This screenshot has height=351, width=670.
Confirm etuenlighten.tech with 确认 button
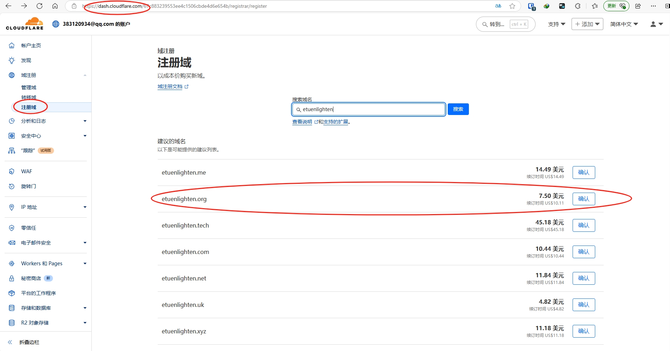(584, 225)
